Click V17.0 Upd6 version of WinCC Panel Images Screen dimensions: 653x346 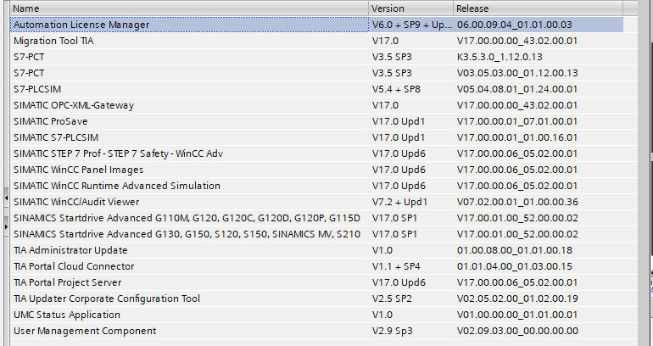click(399, 170)
